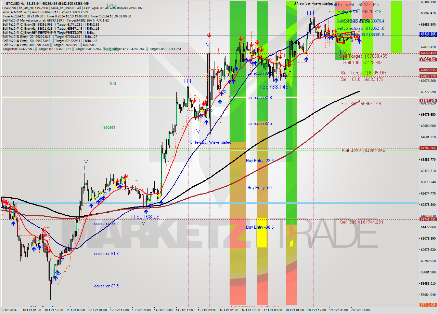Select the 61741.251 price axis tag
The width and height of the screenshot is (438, 314).
click(x=428, y=219)
